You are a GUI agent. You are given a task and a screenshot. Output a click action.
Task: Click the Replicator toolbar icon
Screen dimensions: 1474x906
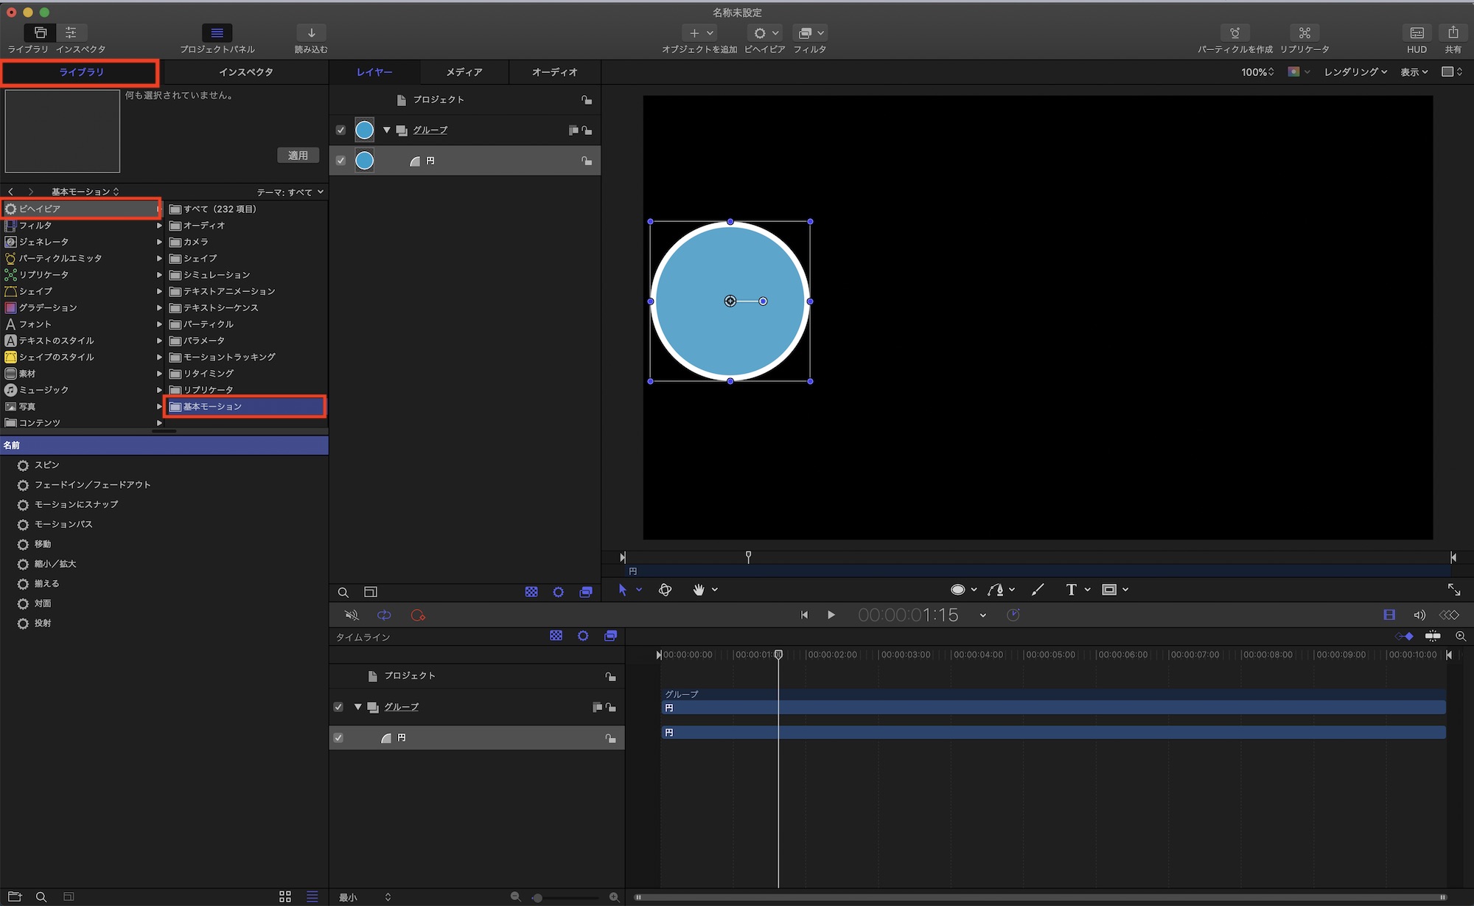pyautogui.click(x=1304, y=33)
